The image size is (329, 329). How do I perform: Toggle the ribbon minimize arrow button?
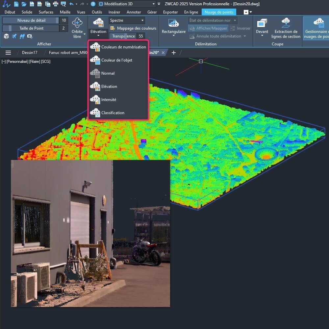coord(246,12)
